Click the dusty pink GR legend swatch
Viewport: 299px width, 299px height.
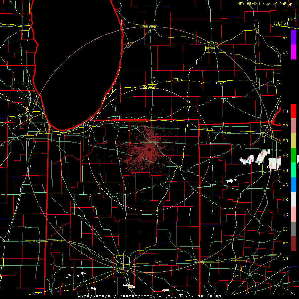(293, 126)
